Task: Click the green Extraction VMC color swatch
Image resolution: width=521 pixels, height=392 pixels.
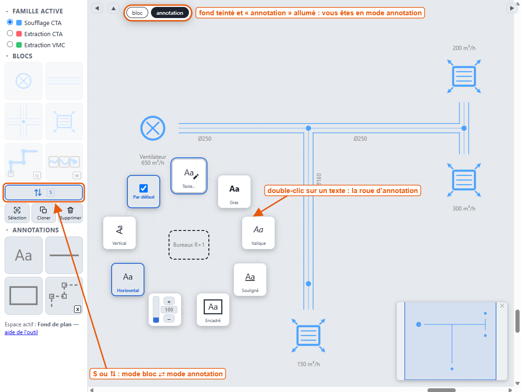Action: click(19, 45)
